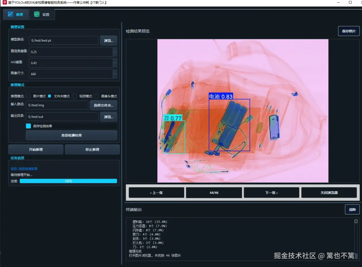
Task: Edit the 输入路径 field E:/test/img
Action: tap(57, 105)
